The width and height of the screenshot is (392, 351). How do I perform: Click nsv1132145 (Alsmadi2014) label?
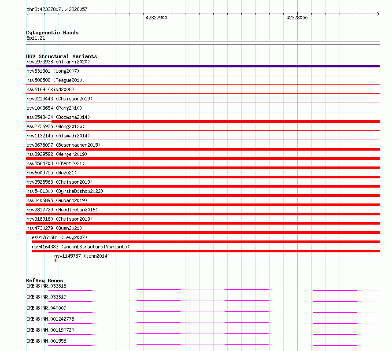[58, 136]
